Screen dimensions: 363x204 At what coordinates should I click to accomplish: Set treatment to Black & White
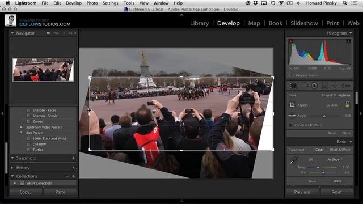coord(340,150)
